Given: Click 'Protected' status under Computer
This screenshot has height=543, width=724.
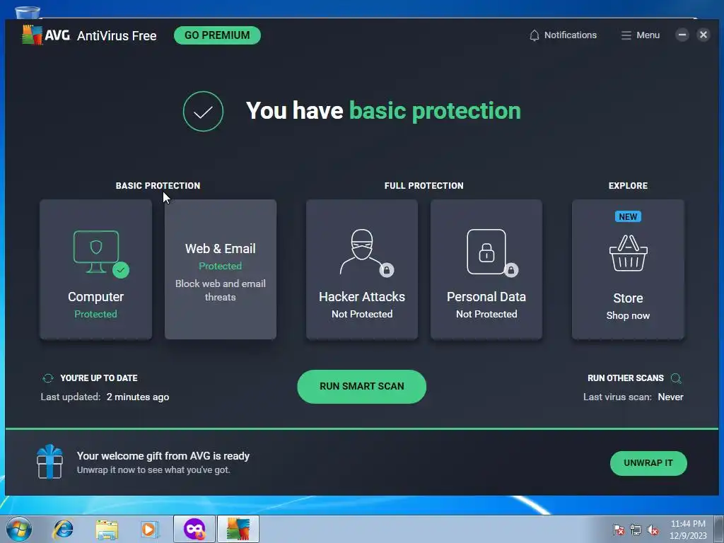Looking at the screenshot, I should pos(95,314).
